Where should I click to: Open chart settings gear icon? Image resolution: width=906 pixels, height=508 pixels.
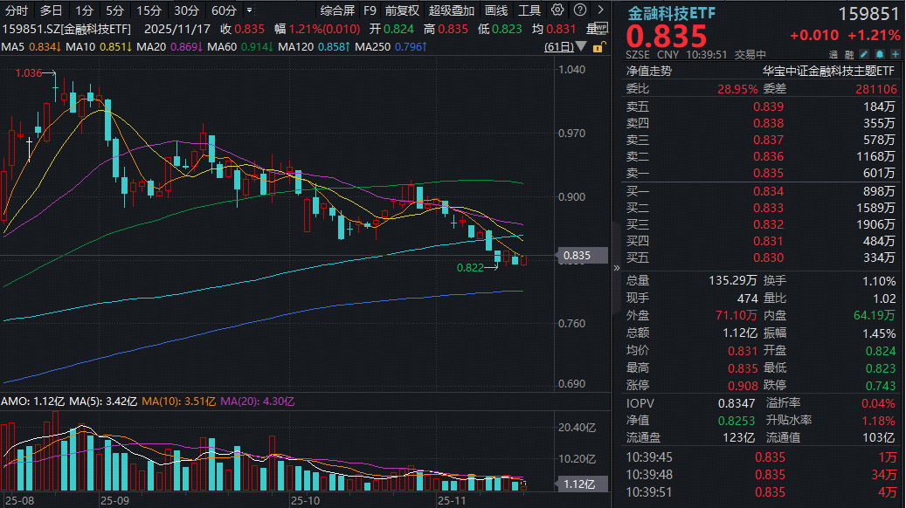click(x=557, y=10)
